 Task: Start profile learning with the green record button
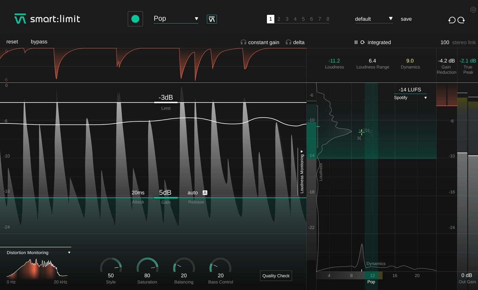point(135,18)
